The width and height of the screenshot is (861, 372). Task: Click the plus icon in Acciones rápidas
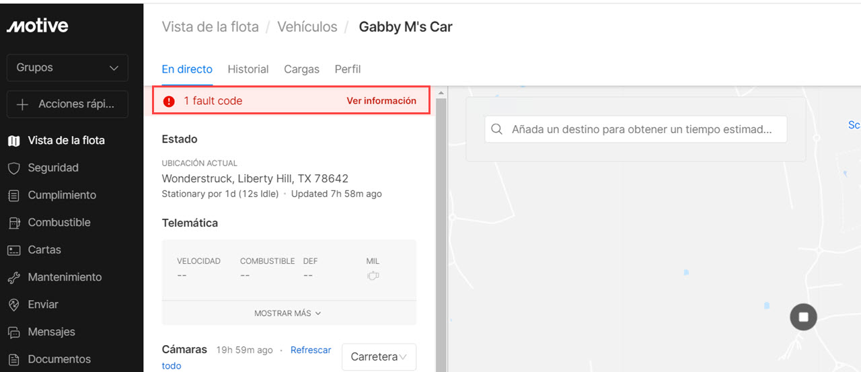coord(23,104)
